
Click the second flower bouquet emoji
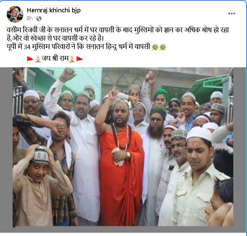pos(163,47)
